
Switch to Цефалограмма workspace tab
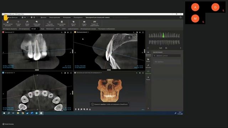click(73, 29)
